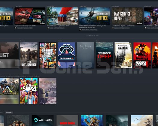This screenshot has width=158, height=126.
Task: Open the Aimlabs game tile
Action: click(x=43, y=121)
